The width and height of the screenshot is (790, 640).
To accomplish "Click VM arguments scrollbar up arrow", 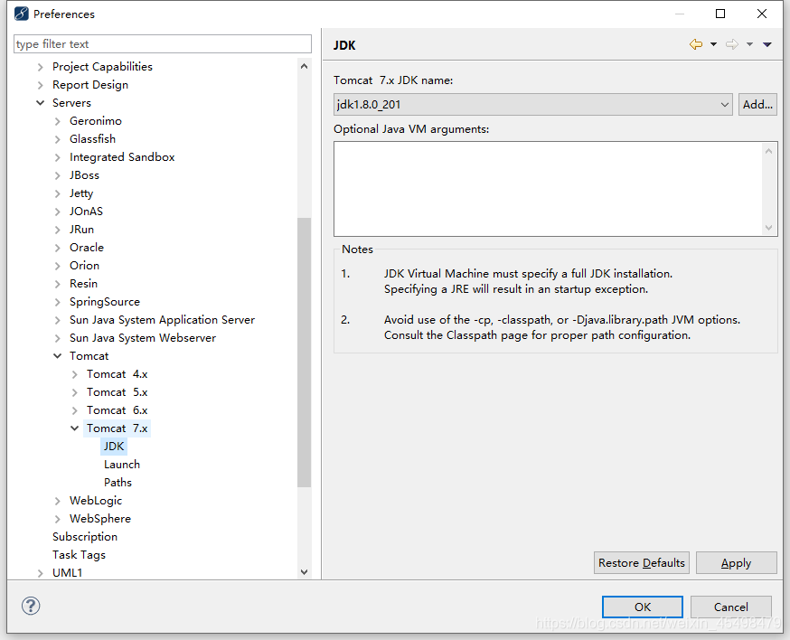I will pyautogui.click(x=768, y=151).
